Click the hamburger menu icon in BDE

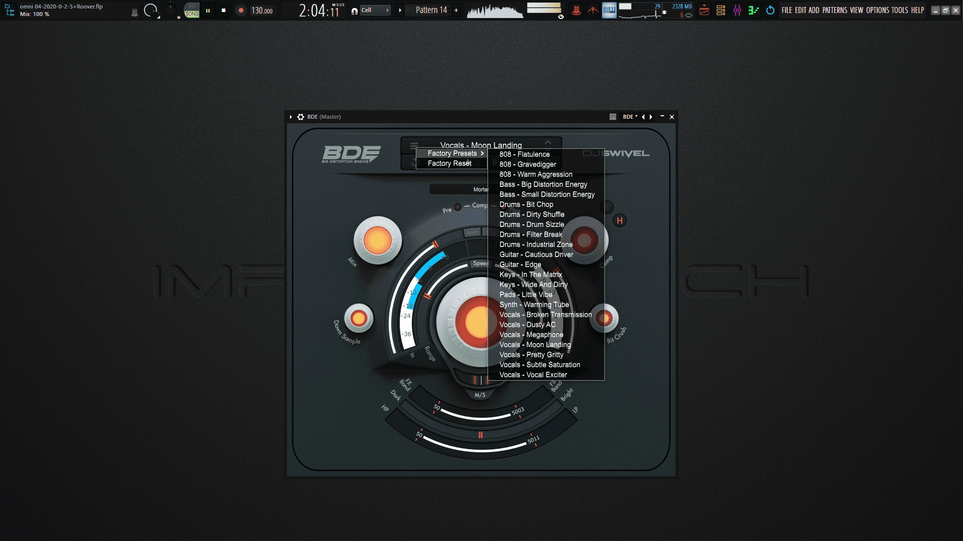point(414,146)
